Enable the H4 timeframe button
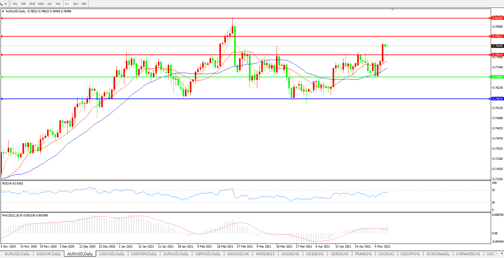This screenshot has width=504, height=258. coord(58,4)
